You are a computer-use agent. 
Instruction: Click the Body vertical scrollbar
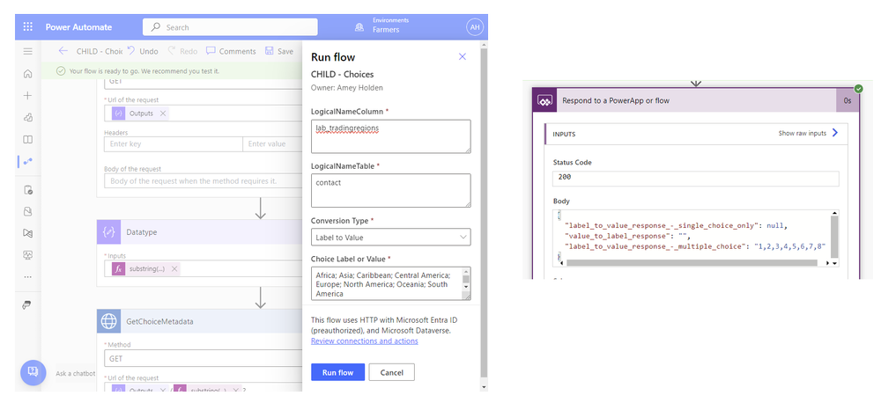[x=834, y=236]
